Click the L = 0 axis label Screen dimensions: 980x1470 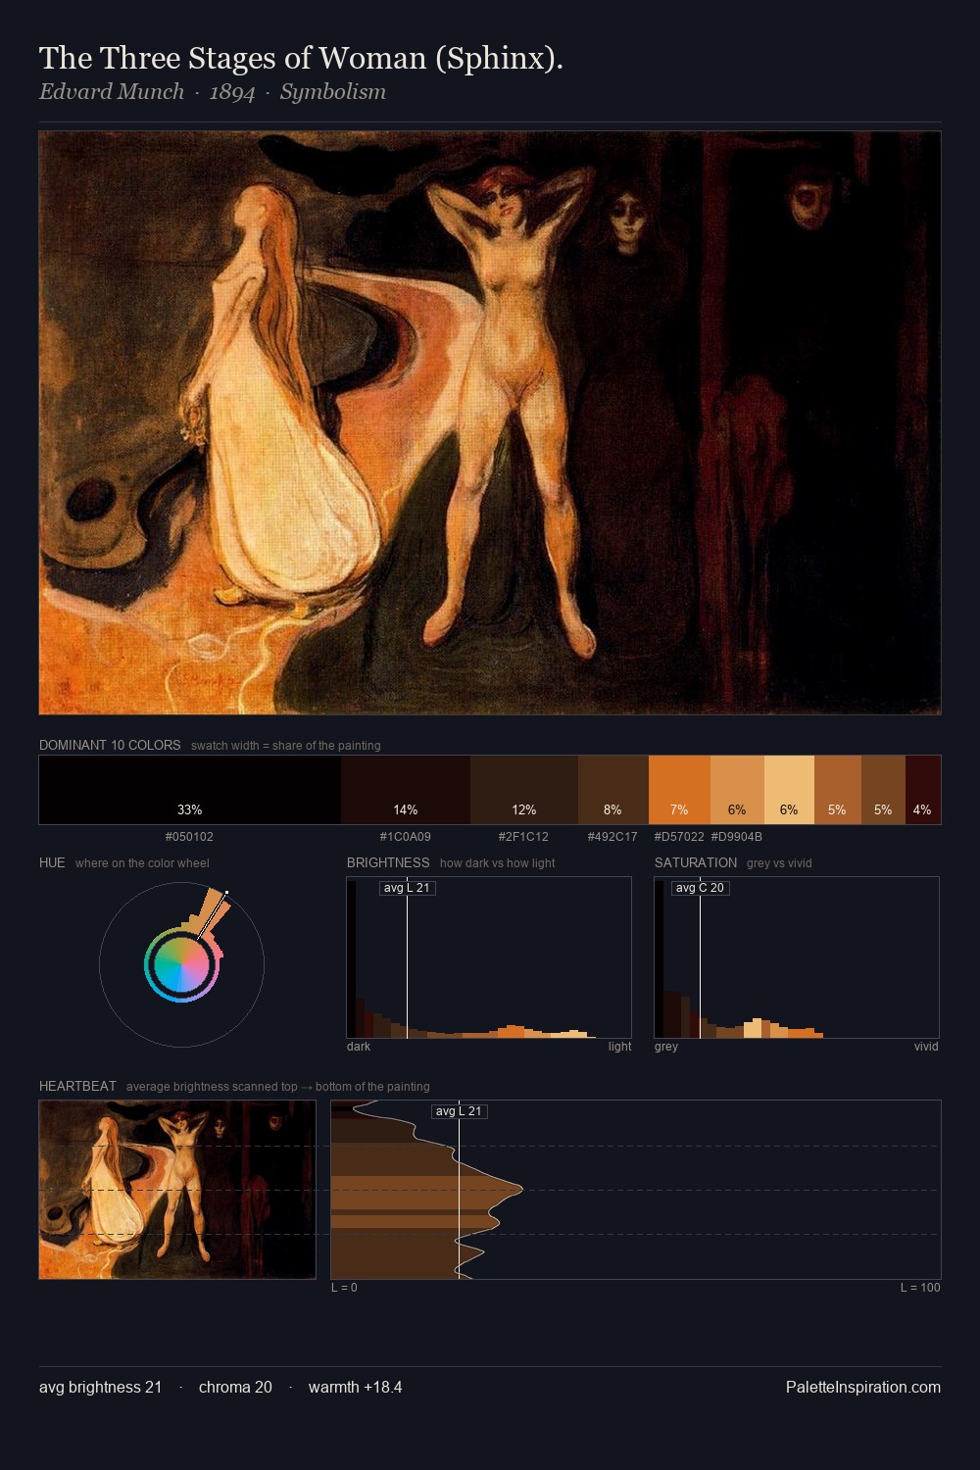[344, 1288]
